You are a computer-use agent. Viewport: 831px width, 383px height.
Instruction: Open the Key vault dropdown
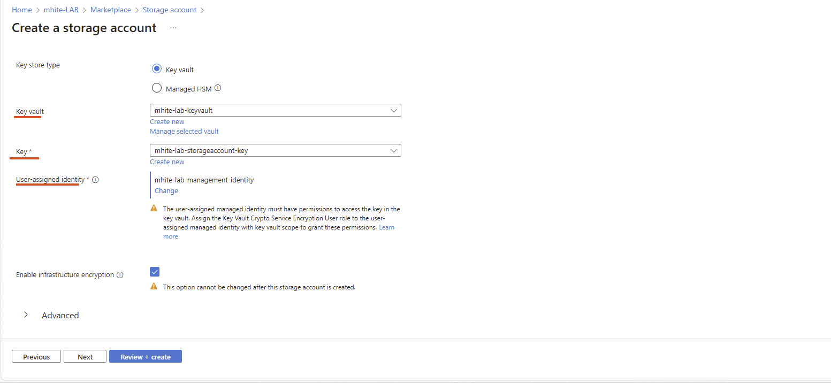[275, 111]
